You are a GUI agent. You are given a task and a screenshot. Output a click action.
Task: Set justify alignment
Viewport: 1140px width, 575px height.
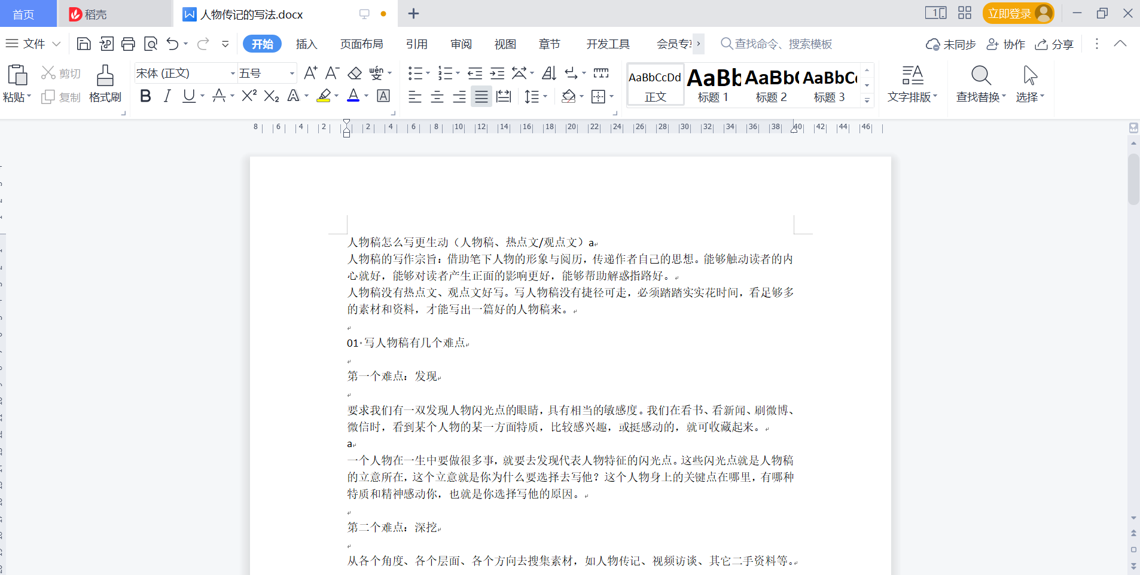click(x=481, y=96)
